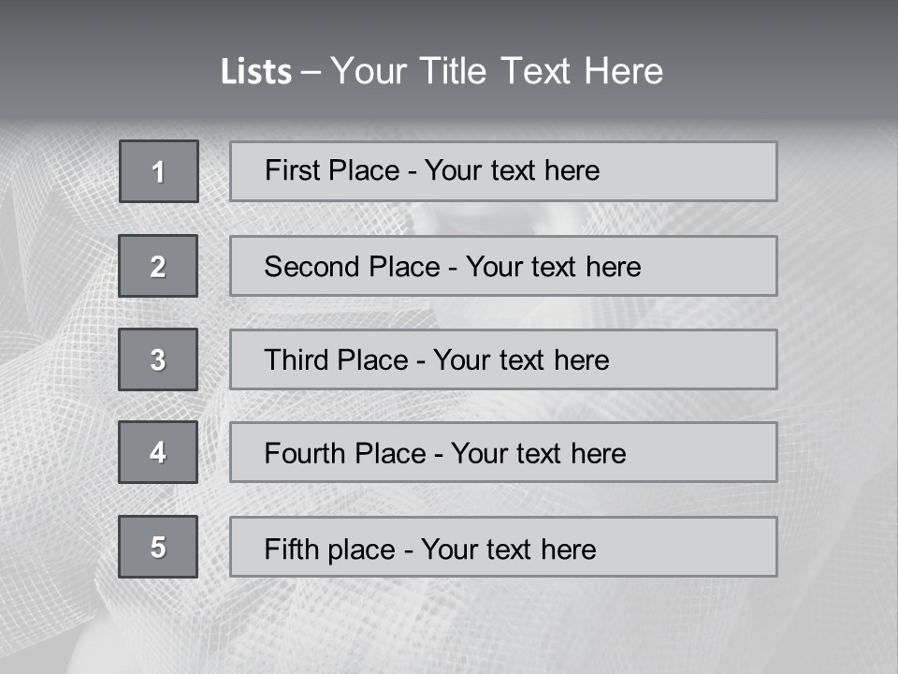Click 'Your text here' in First Place row

[512, 170]
